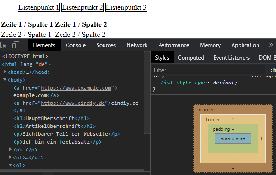276x175 pixels.
Task: Activate the inspect element picker icon
Action: 4,45
